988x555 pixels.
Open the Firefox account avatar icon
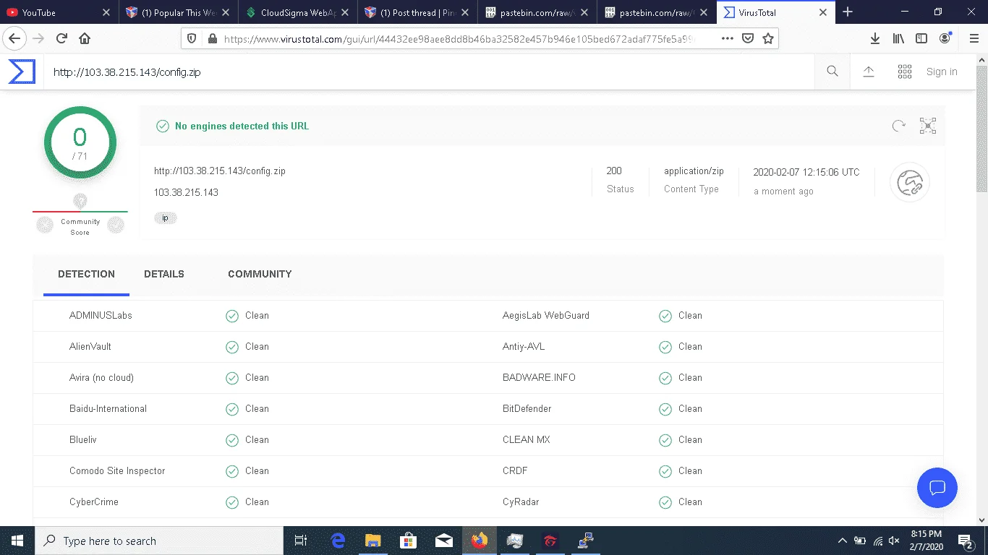945,38
